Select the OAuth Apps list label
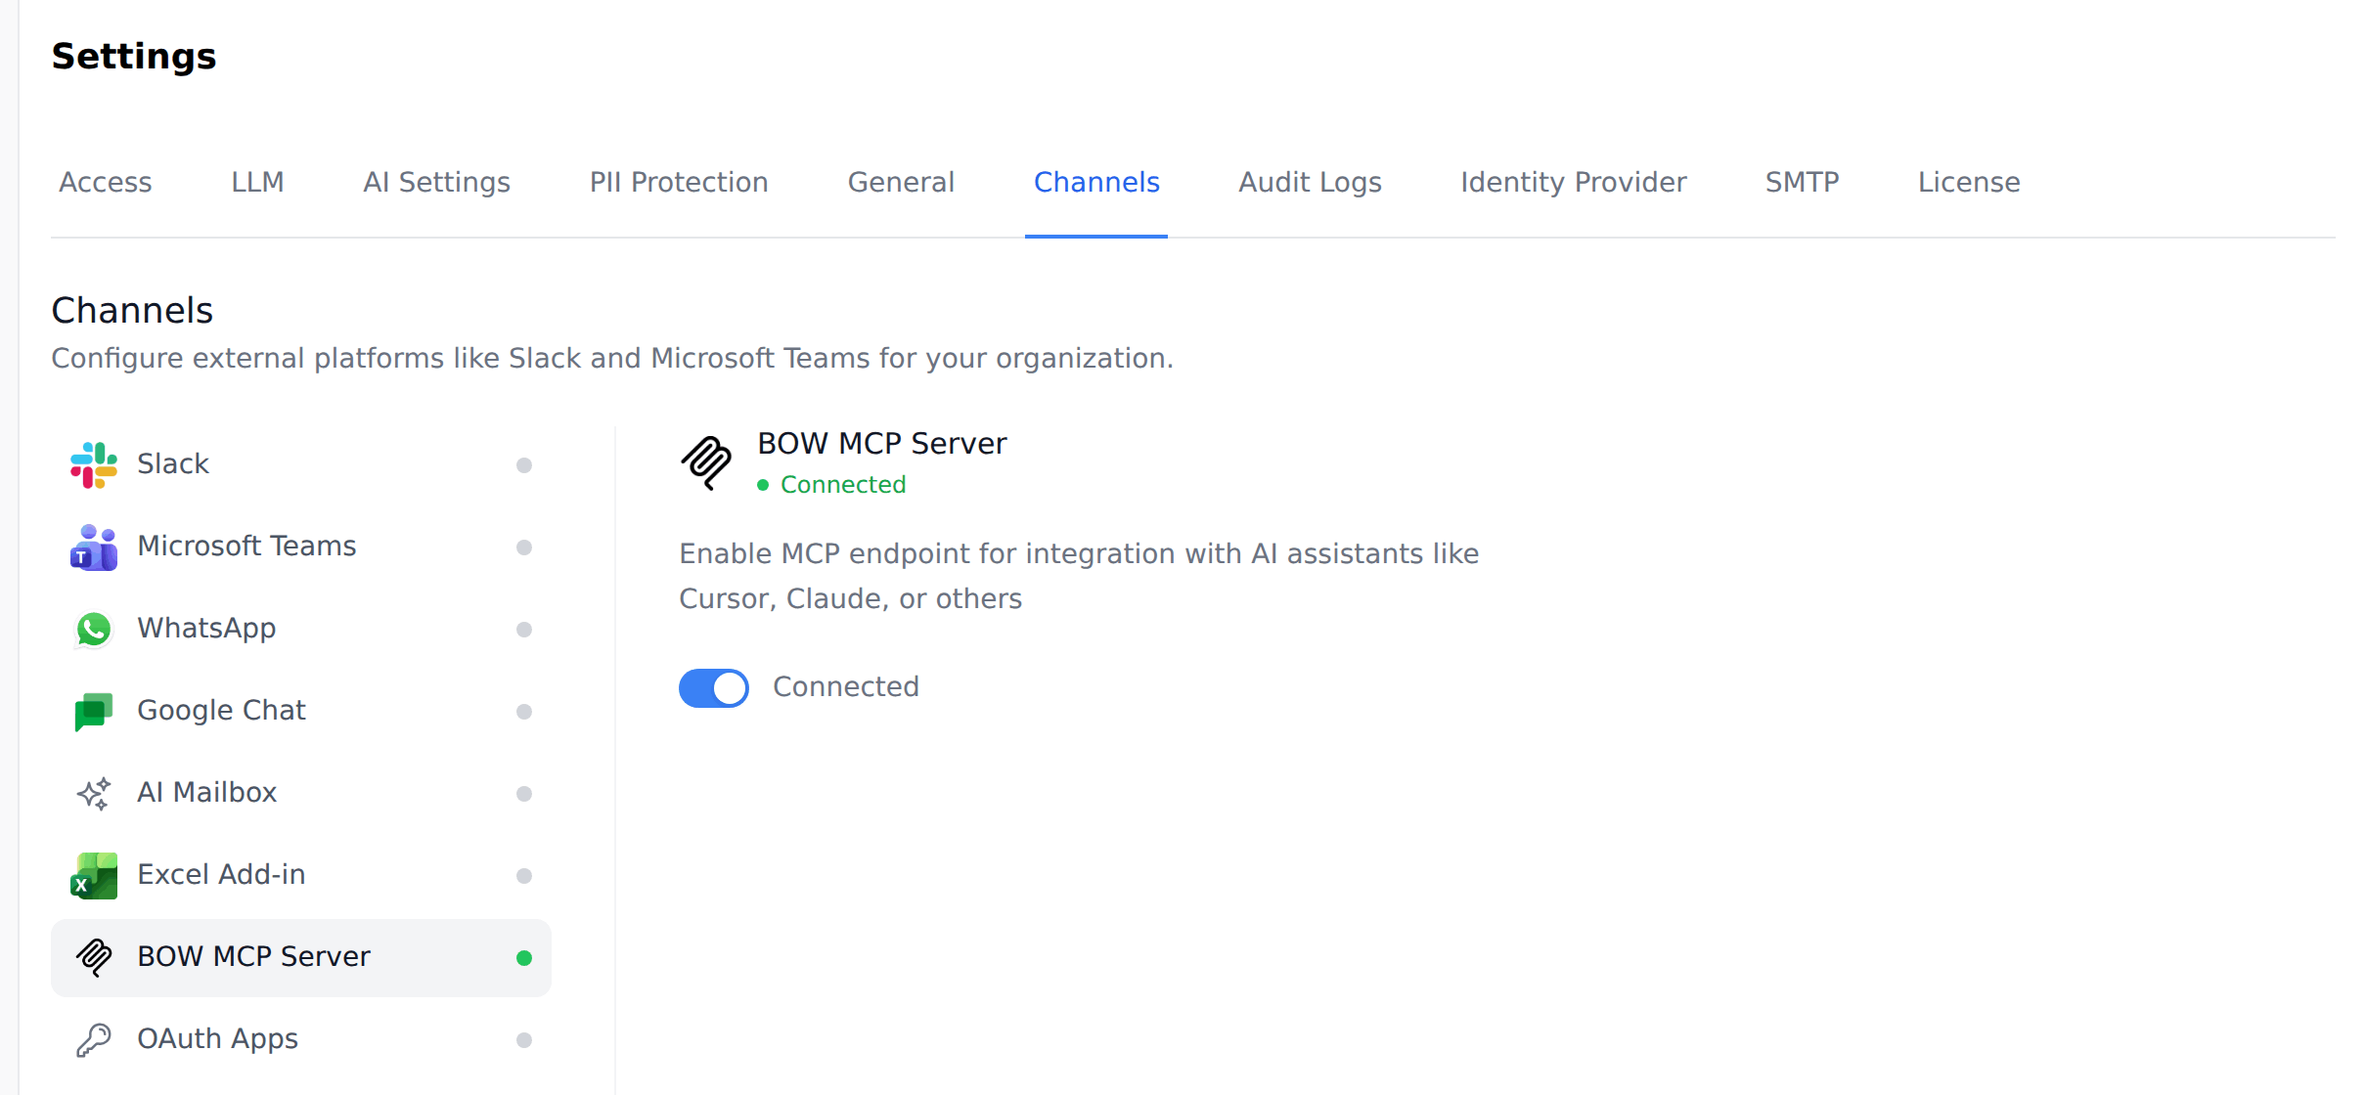The width and height of the screenshot is (2367, 1095). tap(217, 1039)
